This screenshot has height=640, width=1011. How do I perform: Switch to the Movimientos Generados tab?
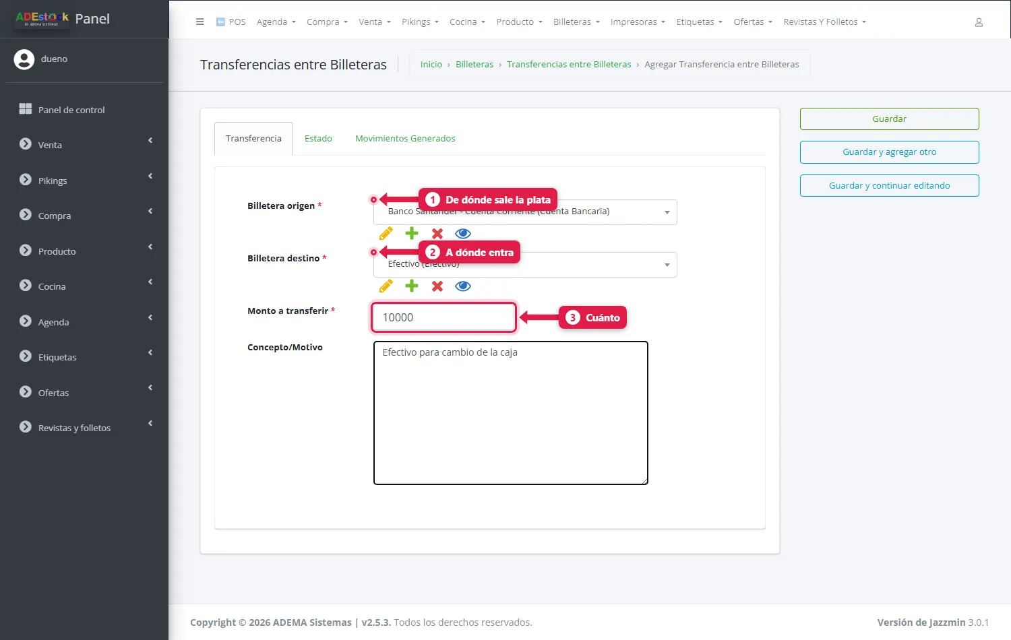tap(405, 139)
